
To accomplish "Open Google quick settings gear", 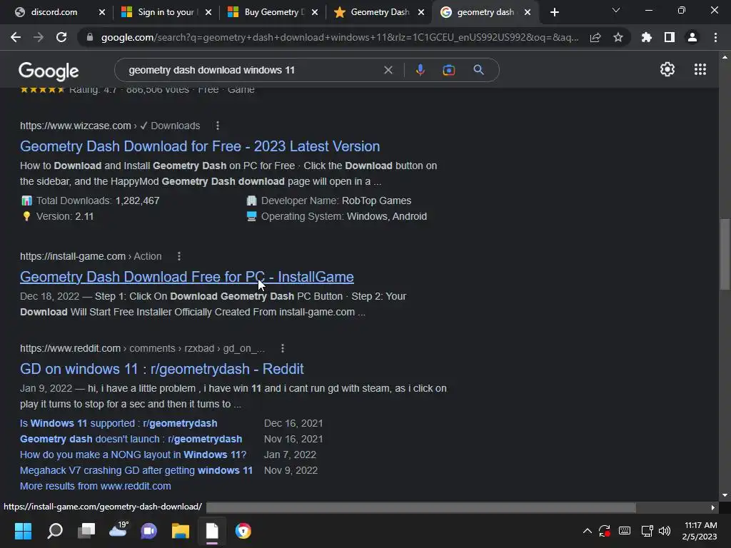I will click(667, 69).
